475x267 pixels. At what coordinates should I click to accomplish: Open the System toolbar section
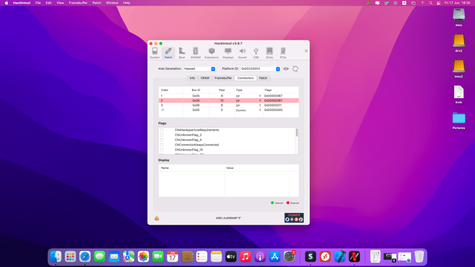(x=154, y=53)
